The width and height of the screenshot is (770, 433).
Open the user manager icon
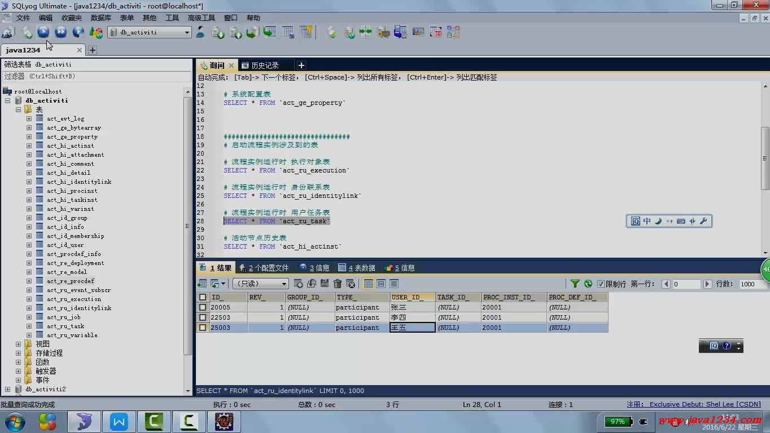[200, 32]
